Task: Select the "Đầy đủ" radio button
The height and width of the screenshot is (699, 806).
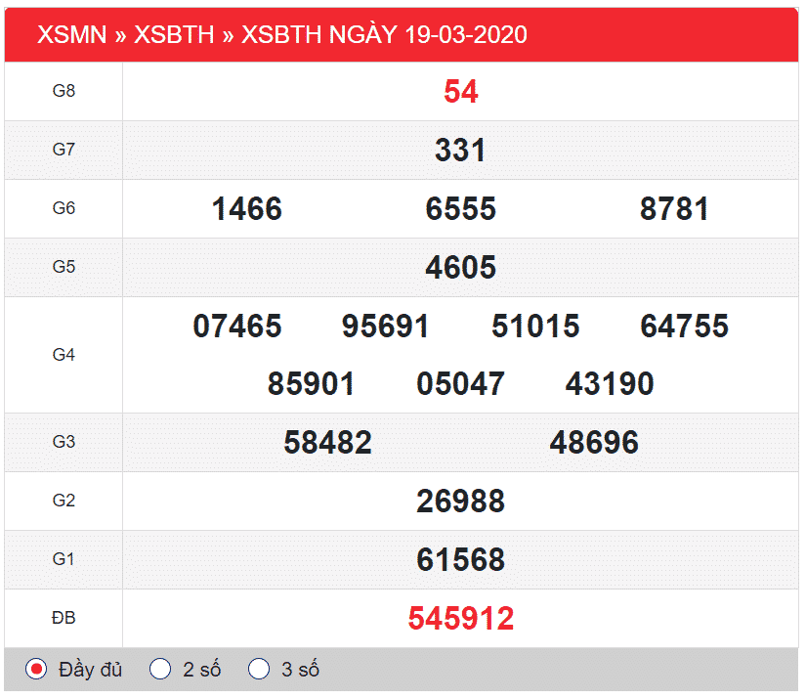Action: (36, 670)
